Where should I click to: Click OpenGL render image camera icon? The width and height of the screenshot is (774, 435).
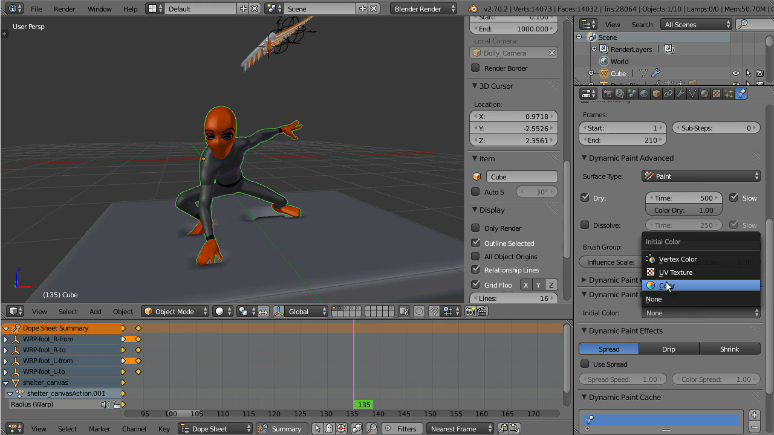[x=470, y=311]
